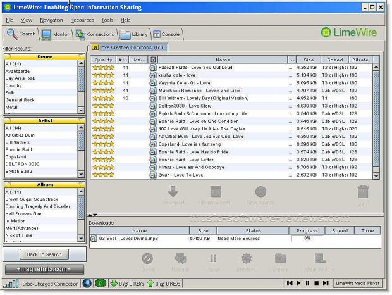Open the Search tab
392x295 pixels.
coord(21,34)
